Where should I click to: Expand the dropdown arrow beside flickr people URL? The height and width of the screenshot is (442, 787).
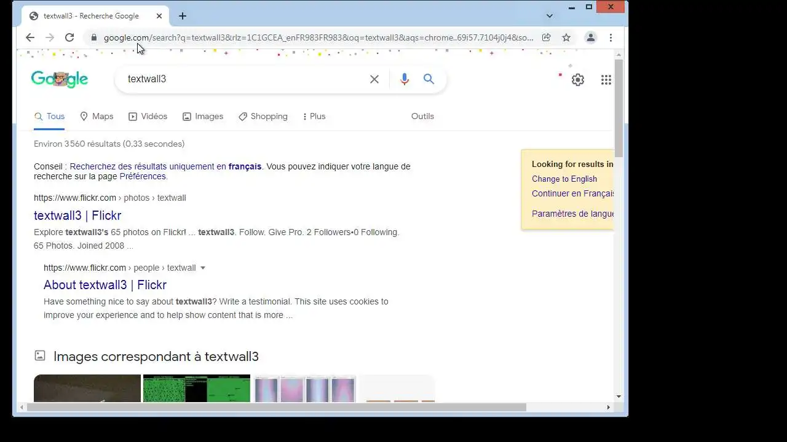203,268
